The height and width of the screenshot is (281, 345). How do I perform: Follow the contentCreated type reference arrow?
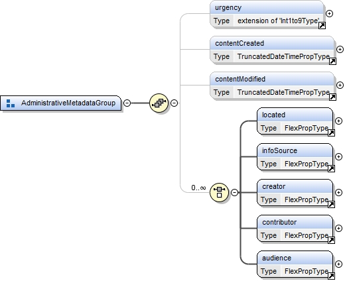tap(332, 62)
